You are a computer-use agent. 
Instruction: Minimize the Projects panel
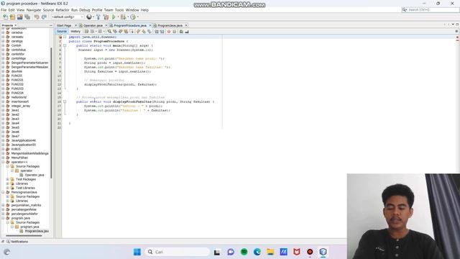[x=51, y=26]
